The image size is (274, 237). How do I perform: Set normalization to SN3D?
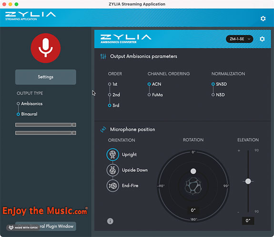coord(219,84)
